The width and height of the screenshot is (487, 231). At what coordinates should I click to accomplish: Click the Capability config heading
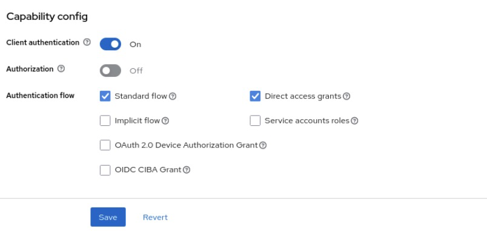47,16
